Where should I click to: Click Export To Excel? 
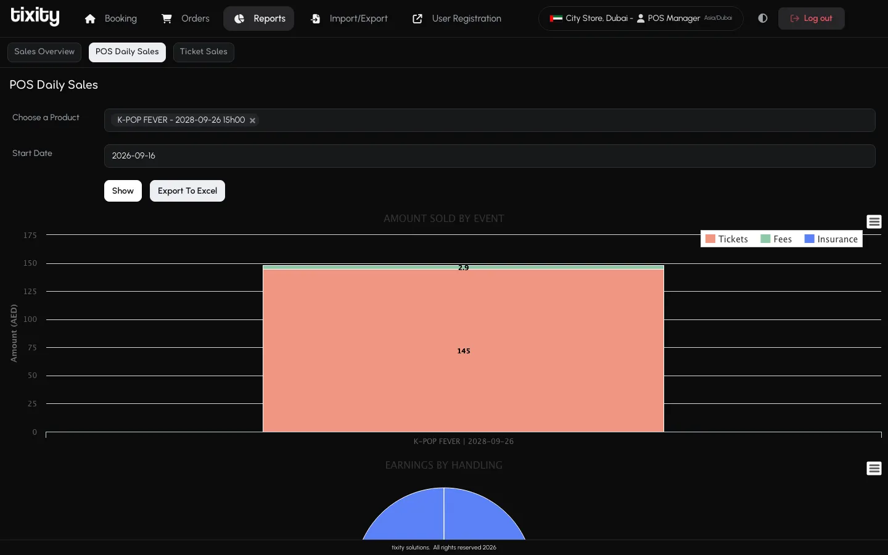click(x=187, y=191)
